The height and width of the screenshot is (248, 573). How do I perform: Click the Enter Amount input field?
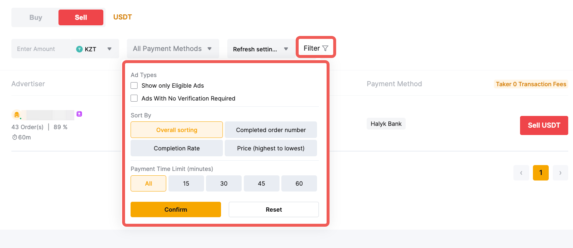click(x=40, y=49)
